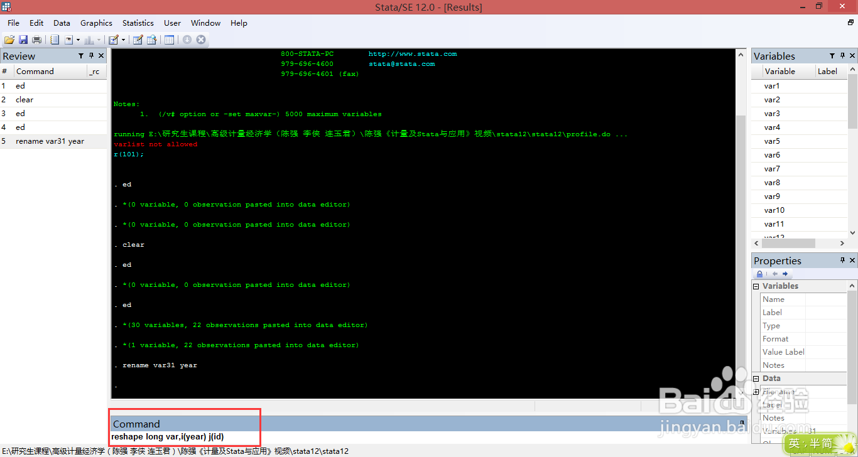Click the Stata icon in title bar
Image resolution: width=858 pixels, height=457 pixels.
(6, 7)
